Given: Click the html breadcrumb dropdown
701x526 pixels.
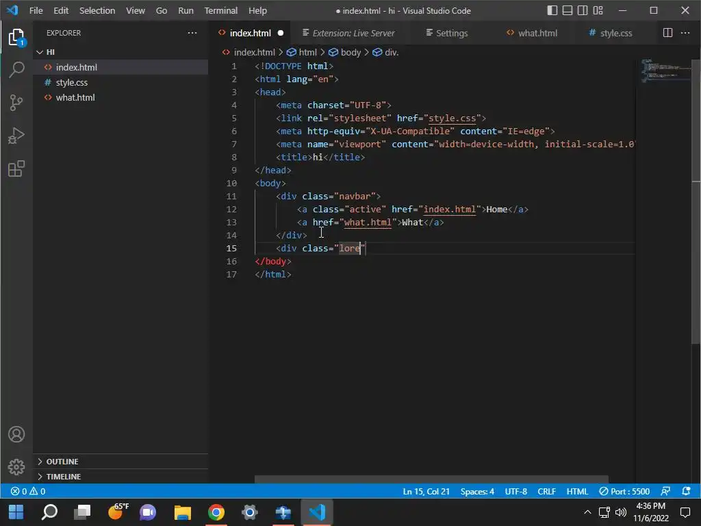Looking at the screenshot, I should coord(302,52).
